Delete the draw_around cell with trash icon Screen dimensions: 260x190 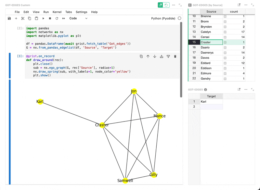coord(175,57)
